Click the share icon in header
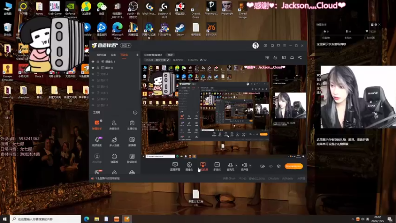Screen dimensions: 396x223 click(300, 57)
